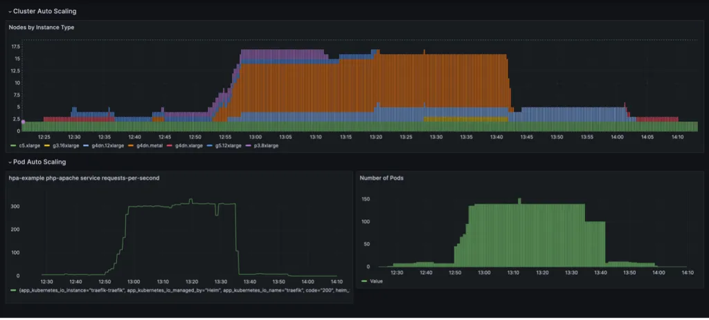Click the yellow g3.16xlarge color swatch
This screenshot has height=320, width=709.
[x=46, y=146]
